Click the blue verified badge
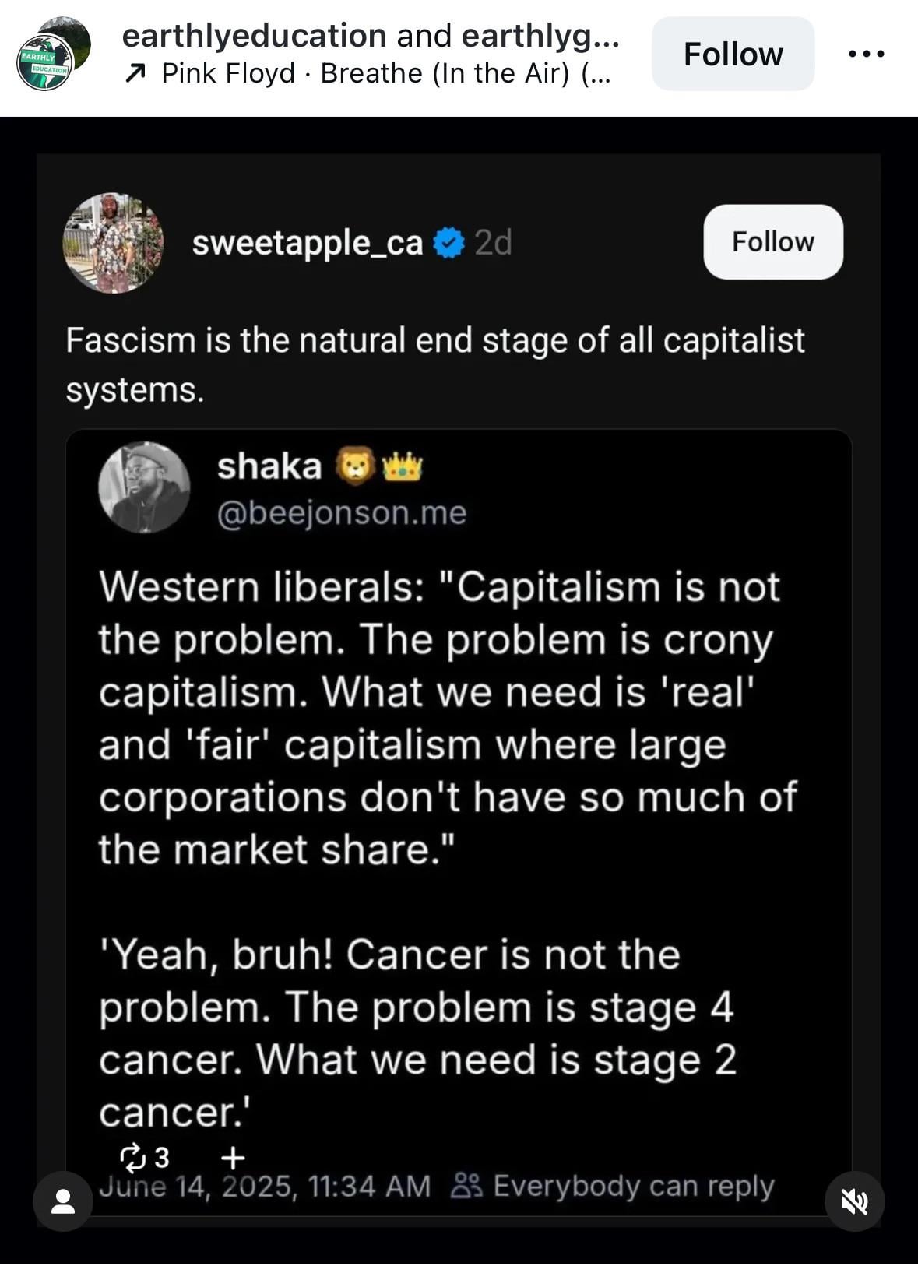The height and width of the screenshot is (1273, 918). [x=448, y=243]
